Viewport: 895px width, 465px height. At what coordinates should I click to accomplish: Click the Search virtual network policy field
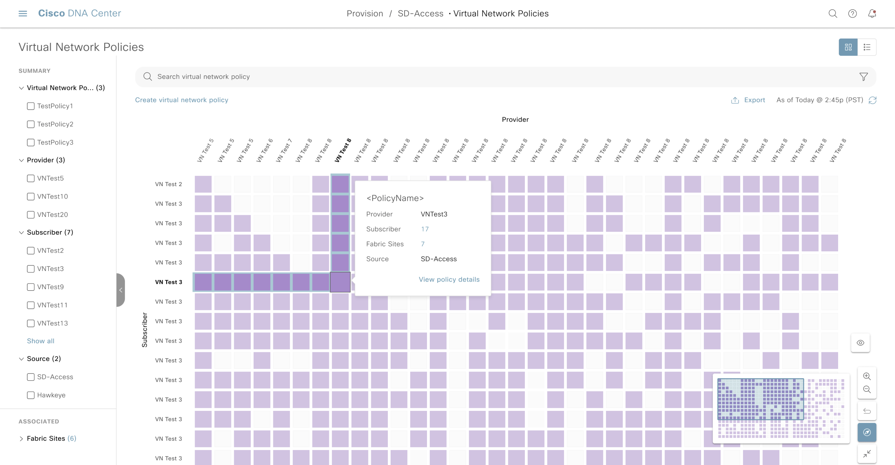tap(505, 76)
